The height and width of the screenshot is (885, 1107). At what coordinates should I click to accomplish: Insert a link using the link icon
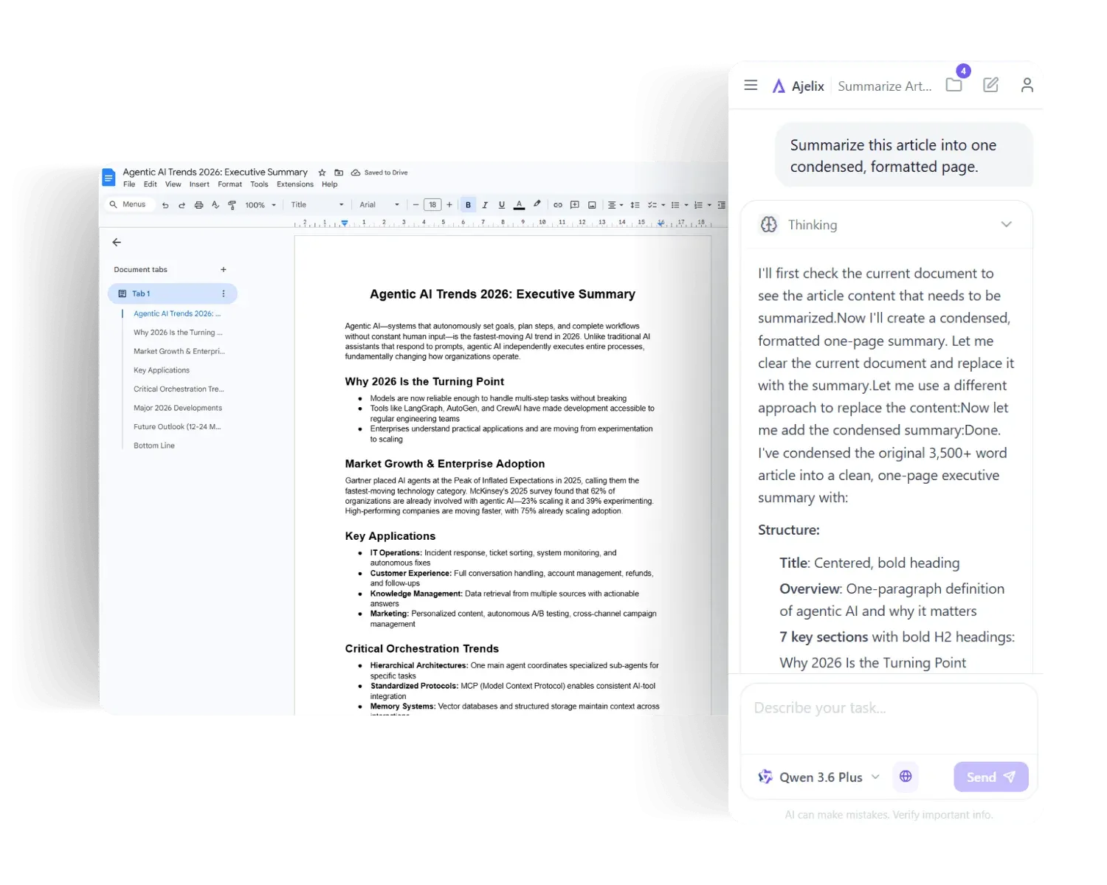point(559,204)
